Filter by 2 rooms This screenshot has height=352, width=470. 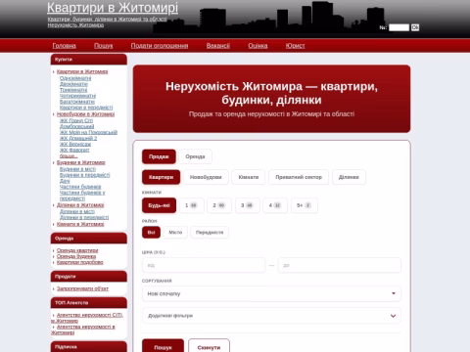(219, 205)
